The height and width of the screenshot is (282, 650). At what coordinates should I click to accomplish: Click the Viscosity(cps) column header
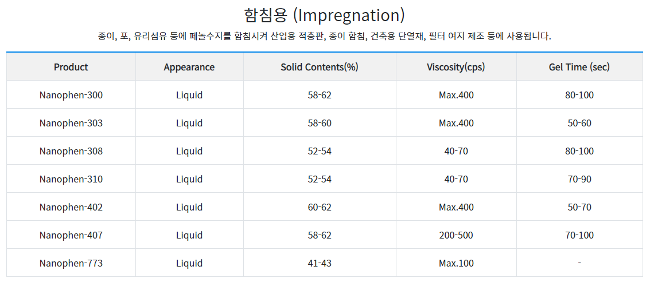[456, 67]
